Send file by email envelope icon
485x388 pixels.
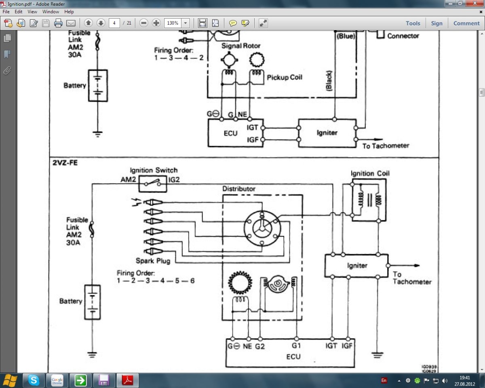coord(71,23)
